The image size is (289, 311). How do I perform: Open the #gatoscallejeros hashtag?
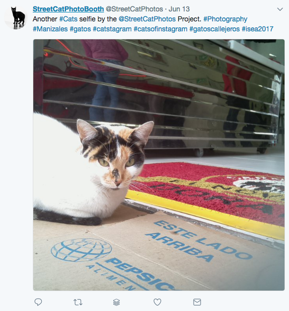215,29
